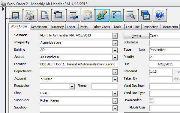The height and width of the screenshot is (113, 180).
Task: Click the record selector arrow at left edge
Action: (x=3, y=9)
